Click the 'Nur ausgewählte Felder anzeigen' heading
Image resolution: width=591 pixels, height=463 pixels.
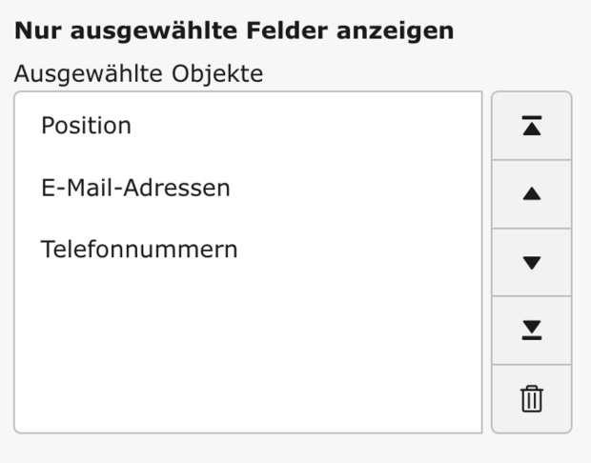pos(234,30)
